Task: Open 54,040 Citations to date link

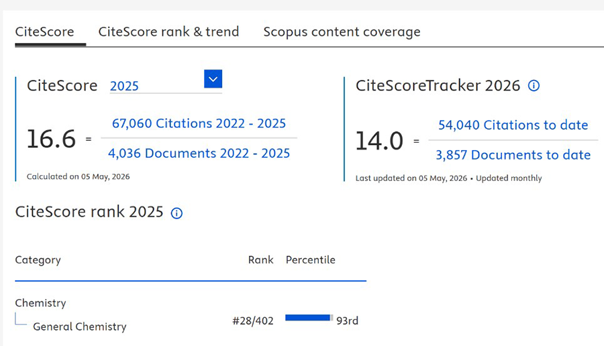Action: [x=513, y=125]
